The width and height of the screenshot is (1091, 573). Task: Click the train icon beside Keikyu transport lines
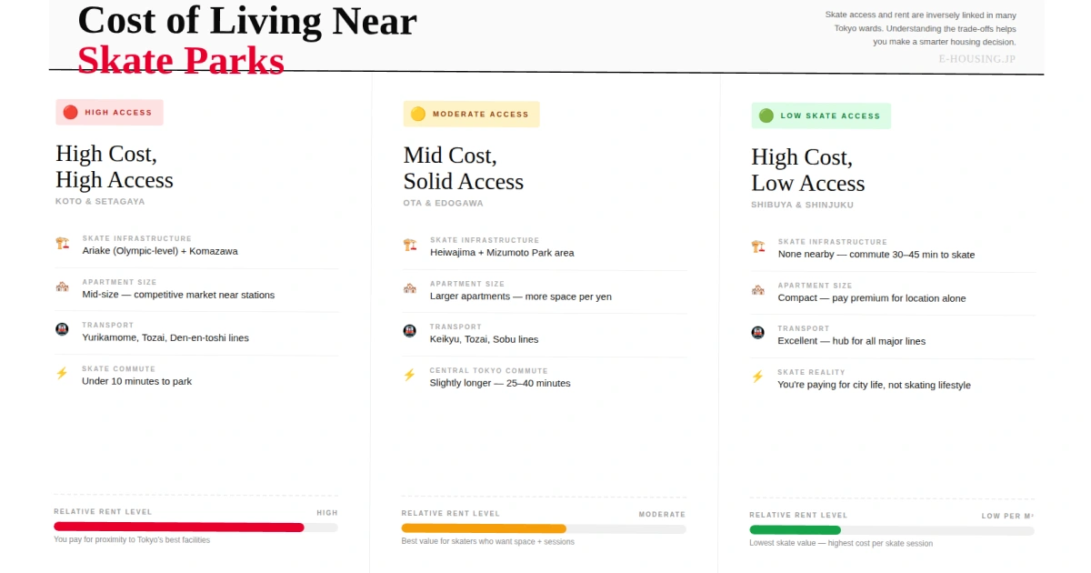[410, 331]
